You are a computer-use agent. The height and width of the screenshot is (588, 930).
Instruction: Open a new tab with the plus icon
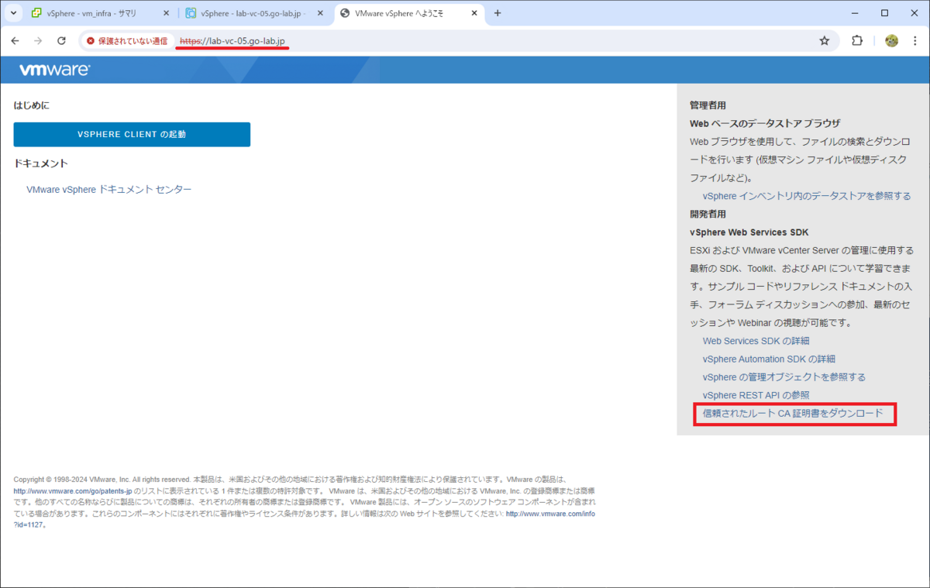coord(498,13)
